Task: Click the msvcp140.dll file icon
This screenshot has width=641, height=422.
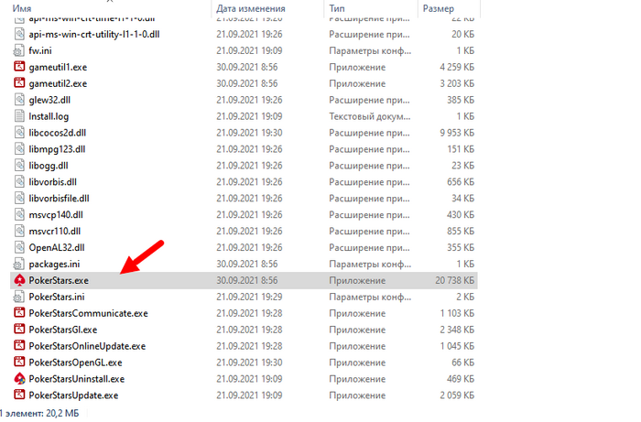Action: coord(19,214)
